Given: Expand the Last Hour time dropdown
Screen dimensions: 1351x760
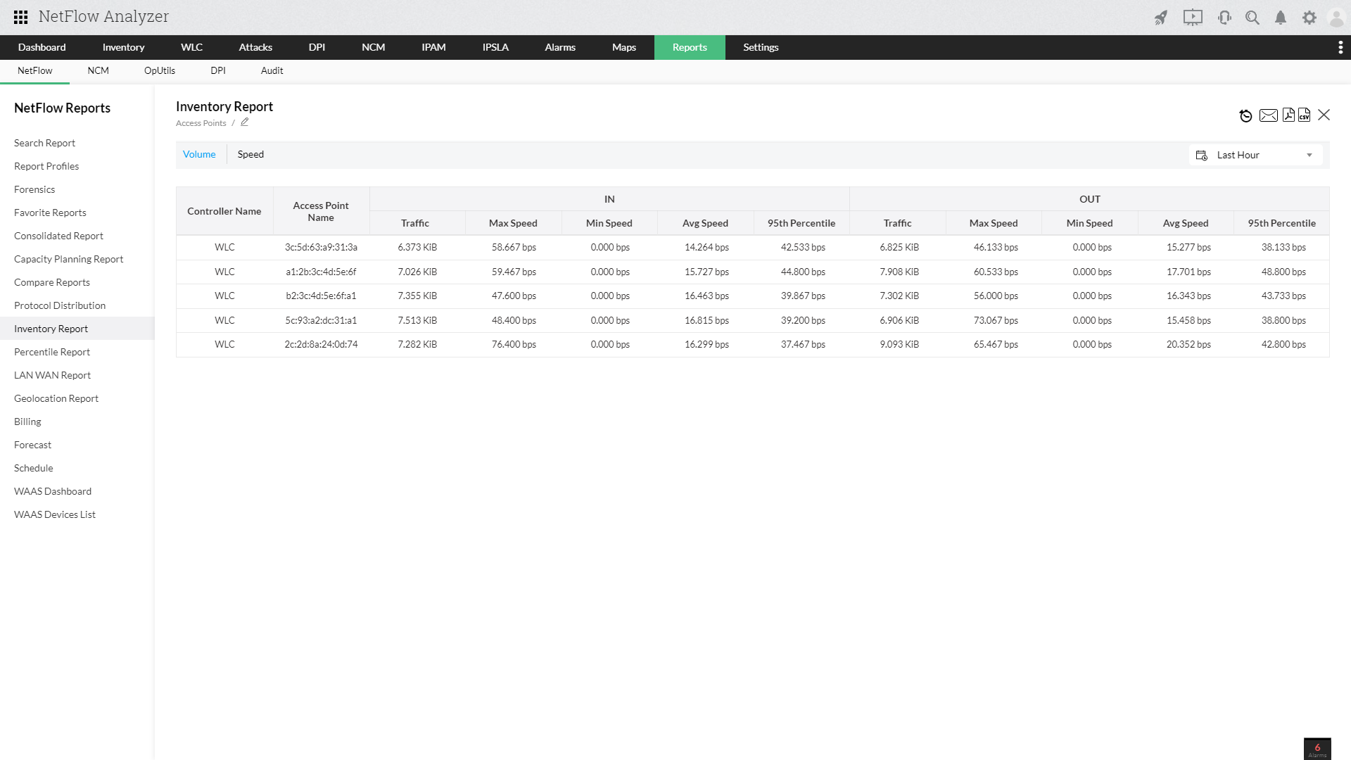Looking at the screenshot, I should pos(1256,155).
